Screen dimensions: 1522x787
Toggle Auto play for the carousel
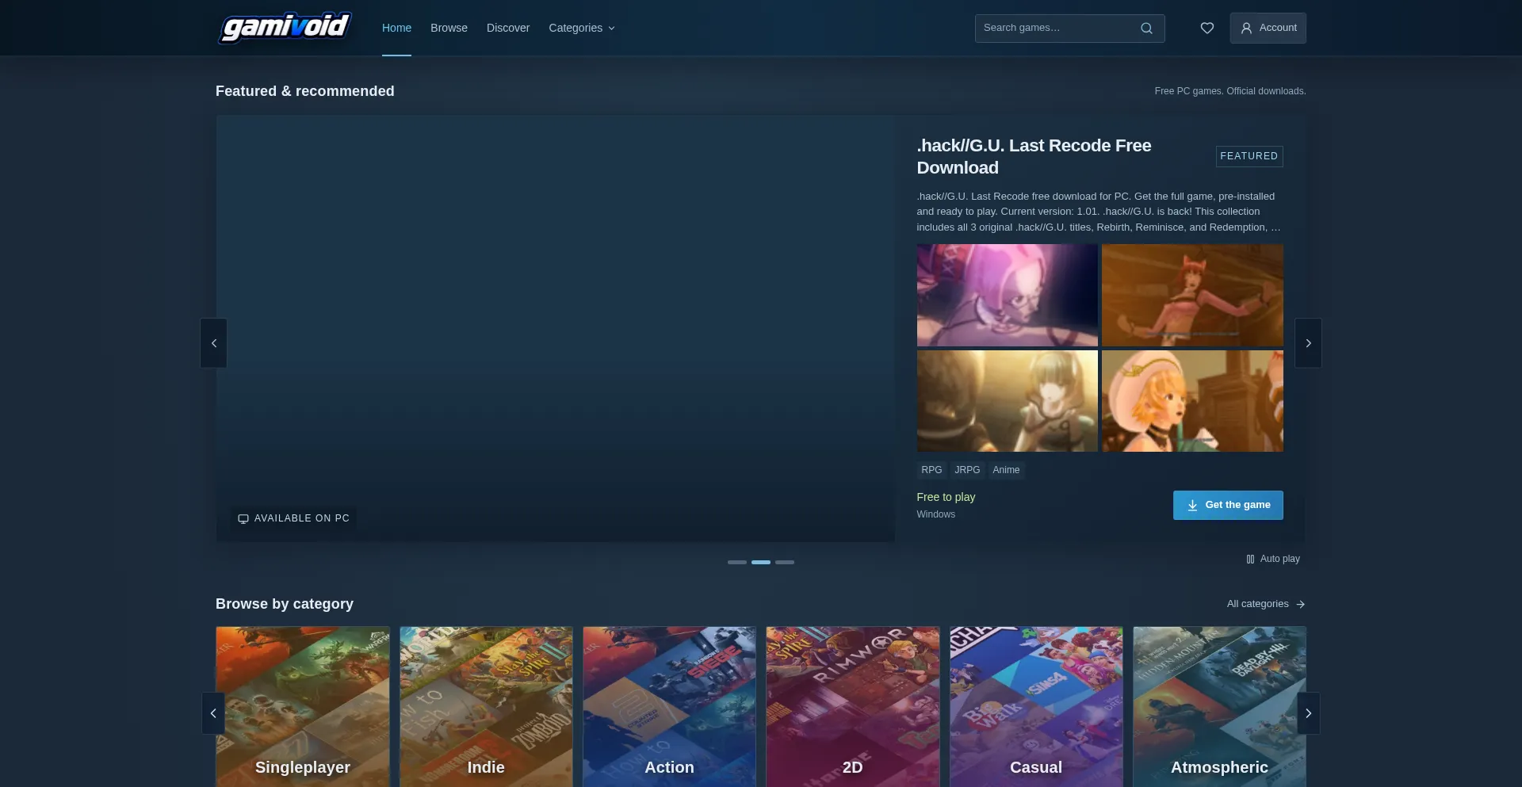(1273, 559)
